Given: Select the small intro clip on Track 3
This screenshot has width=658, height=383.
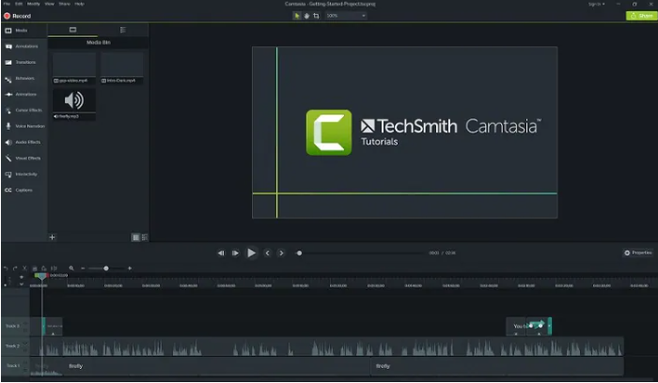Looking at the screenshot, I should [53, 327].
